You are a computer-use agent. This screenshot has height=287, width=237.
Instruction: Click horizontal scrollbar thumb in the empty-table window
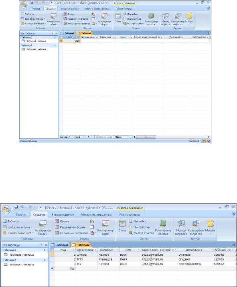(146, 137)
